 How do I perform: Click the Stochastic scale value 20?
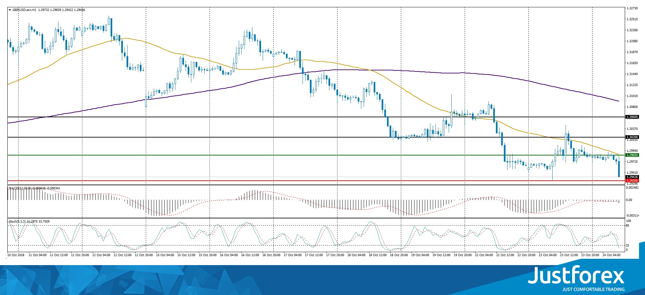[x=627, y=245]
